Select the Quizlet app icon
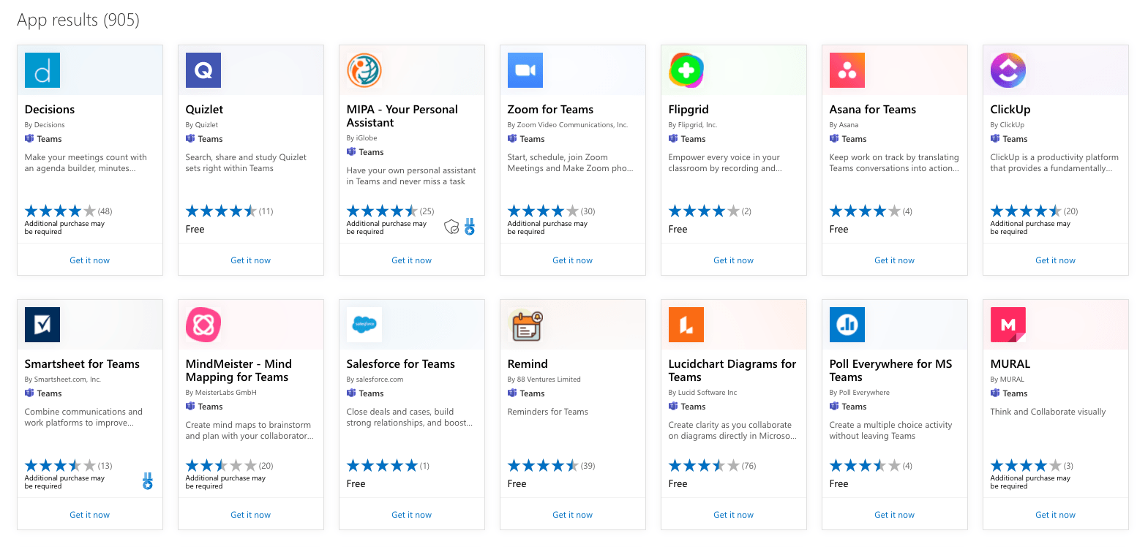The image size is (1148, 547). coord(203,70)
